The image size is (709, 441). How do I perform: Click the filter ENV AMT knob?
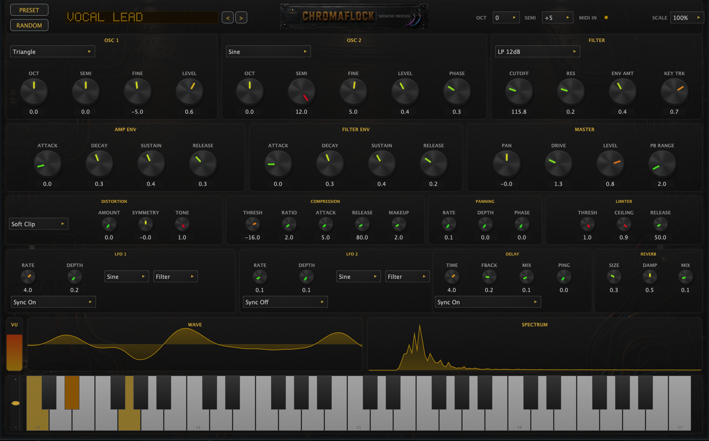[x=623, y=91]
